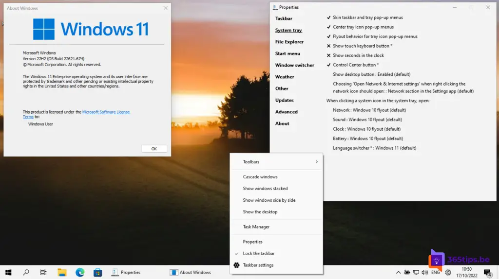Click the volume speaker tray icon
The width and height of the screenshot is (499, 279).
tap(425, 273)
